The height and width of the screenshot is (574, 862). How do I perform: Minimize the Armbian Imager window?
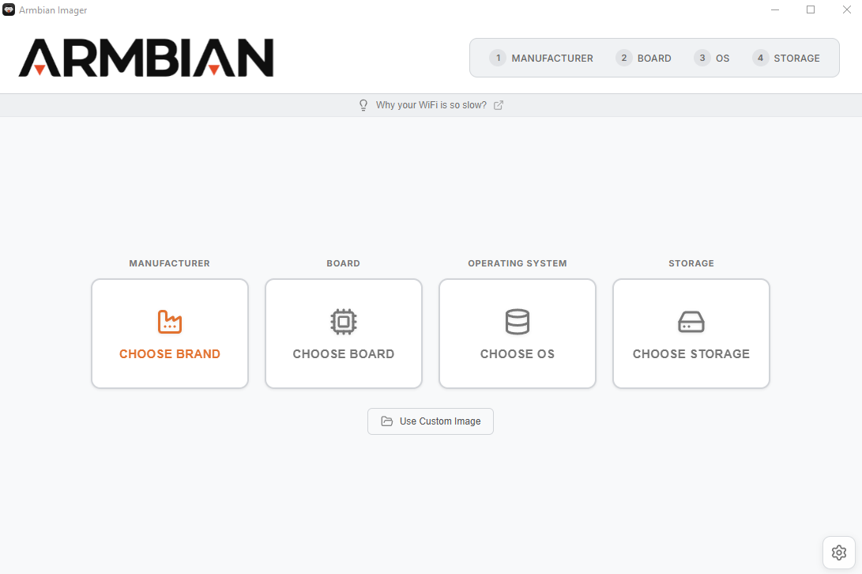coord(775,9)
